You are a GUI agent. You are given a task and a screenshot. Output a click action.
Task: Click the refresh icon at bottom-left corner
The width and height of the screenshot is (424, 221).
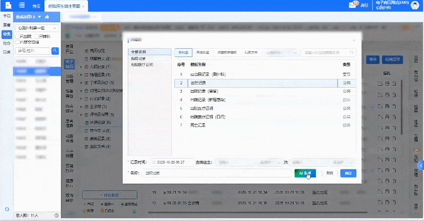point(7,209)
